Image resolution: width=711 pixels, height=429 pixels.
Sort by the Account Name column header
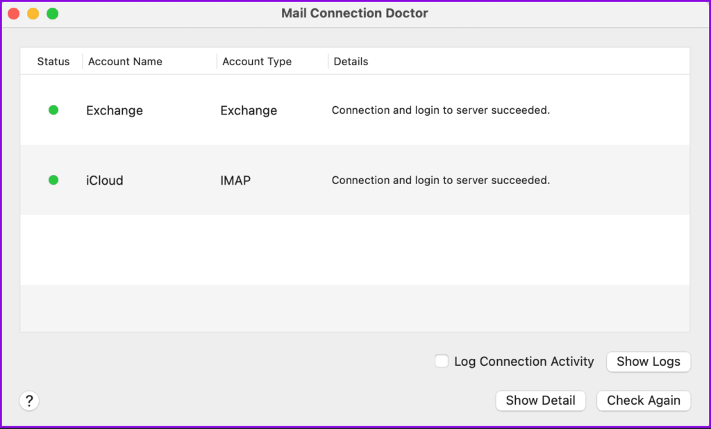(x=125, y=61)
